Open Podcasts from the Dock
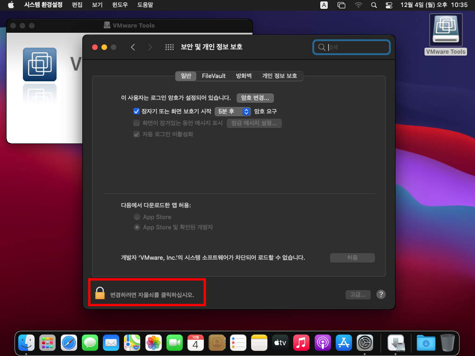This screenshot has height=356, width=475. coord(323,343)
